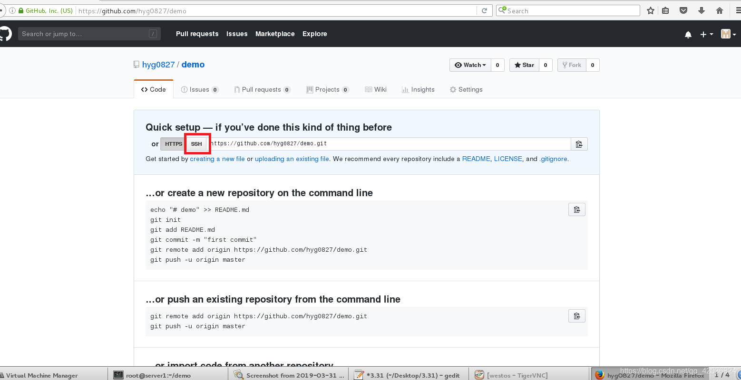
Task: Show bookmarks list icon in Firefox toolbar
Action: tap(666, 10)
